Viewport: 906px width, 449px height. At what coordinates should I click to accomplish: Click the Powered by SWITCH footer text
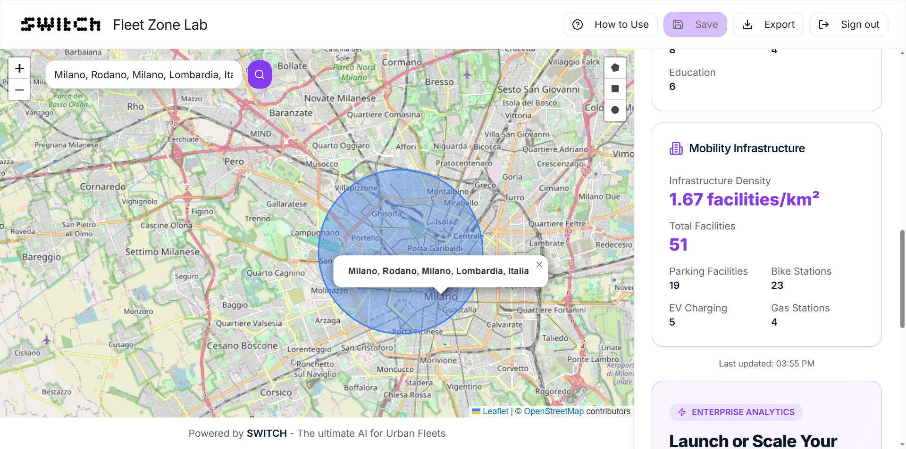[x=317, y=433]
